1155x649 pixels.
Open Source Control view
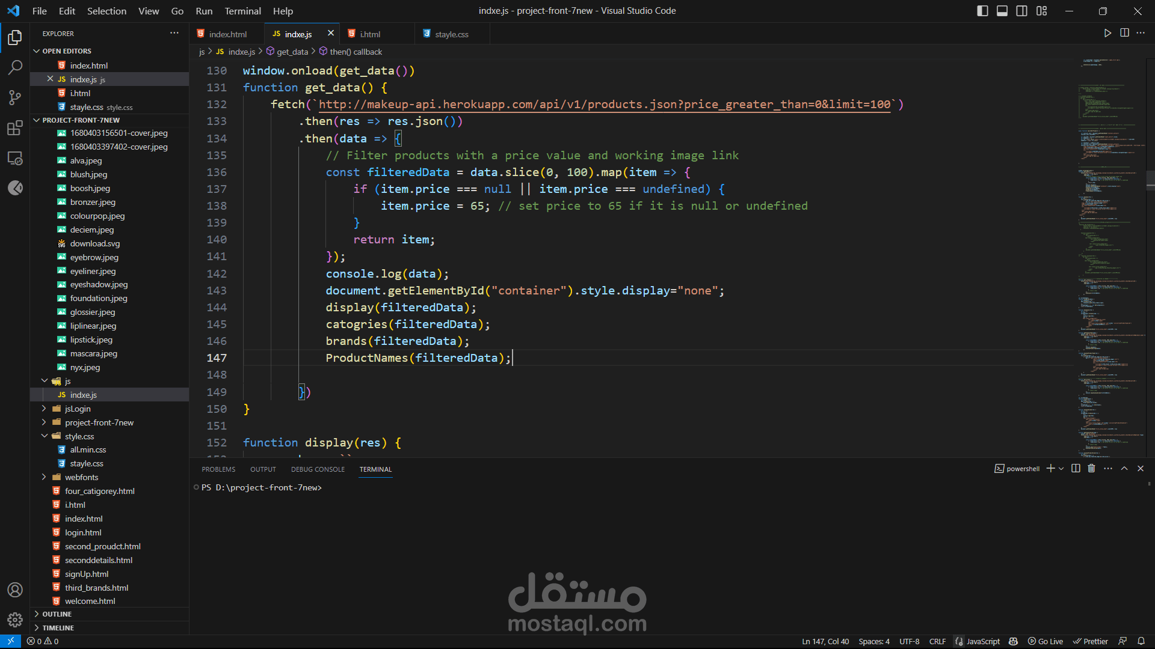(14, 97)
